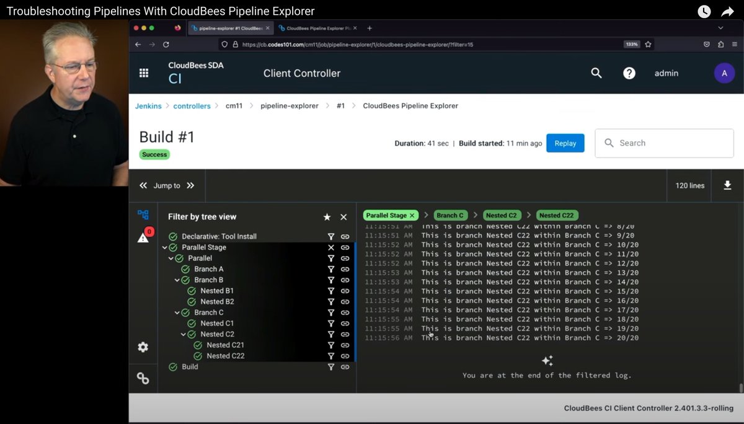
Task: Click the Replay button
Action: coord(565,143)
